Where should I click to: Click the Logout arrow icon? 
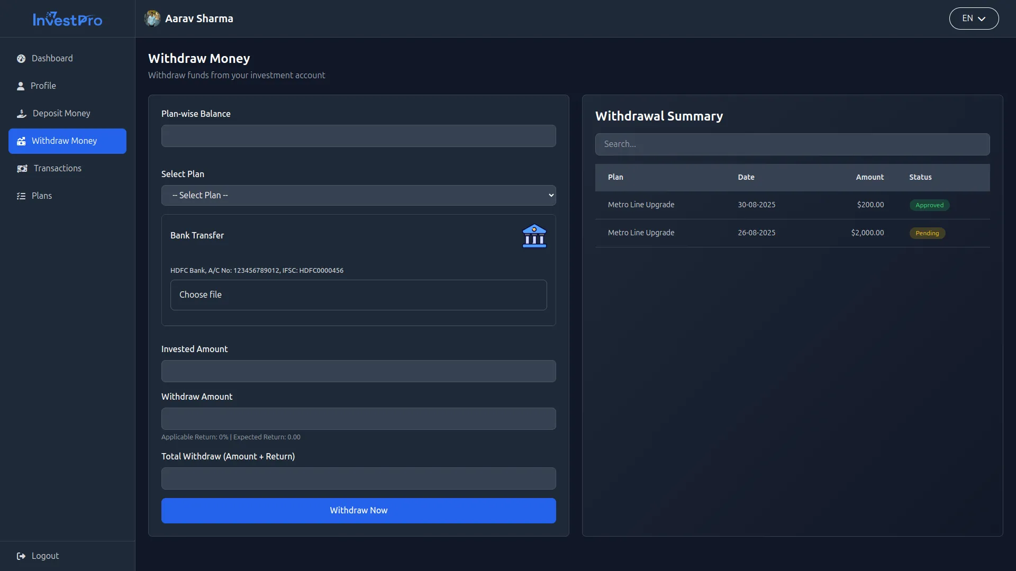click(x=21, y=556)
